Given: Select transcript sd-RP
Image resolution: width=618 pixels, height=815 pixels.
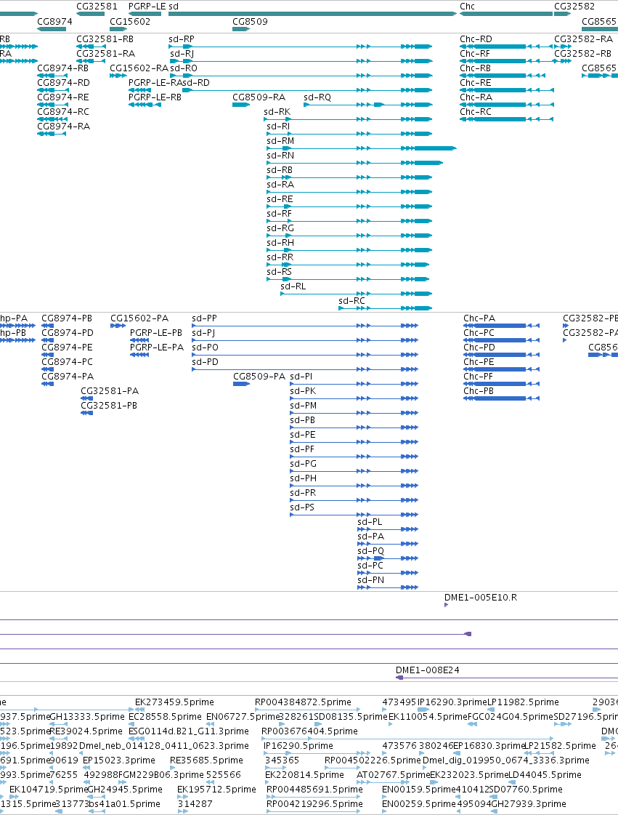Looking at the screenshot, I should point(301,47).
